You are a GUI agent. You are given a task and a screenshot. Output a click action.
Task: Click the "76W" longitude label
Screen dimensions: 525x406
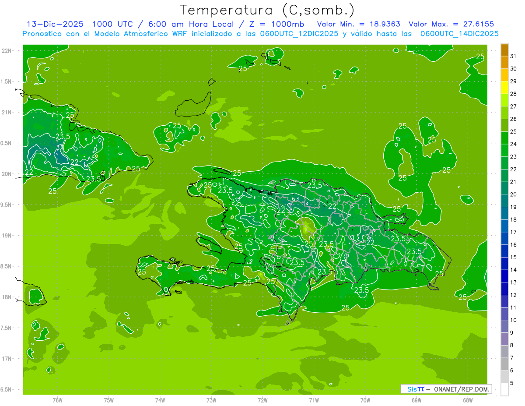click(x=57, y=400)
